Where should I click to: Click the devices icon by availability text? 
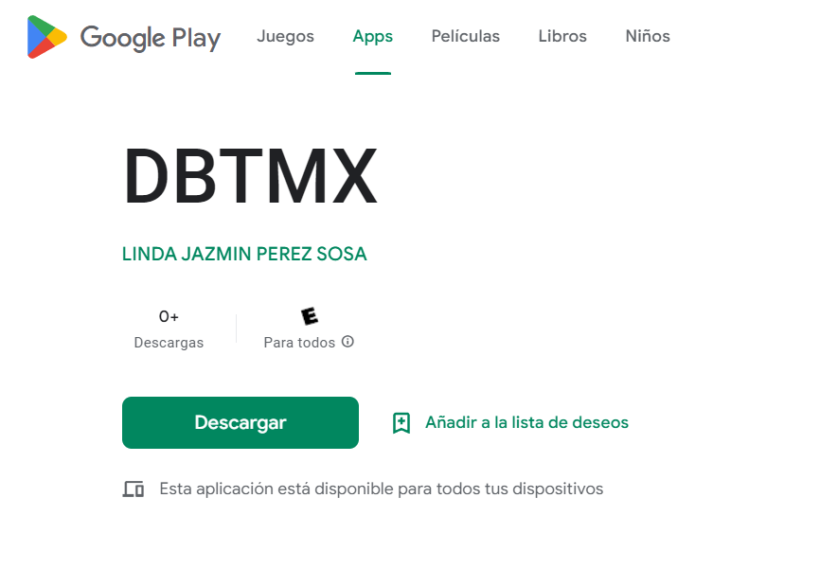(x=134, y=489)
